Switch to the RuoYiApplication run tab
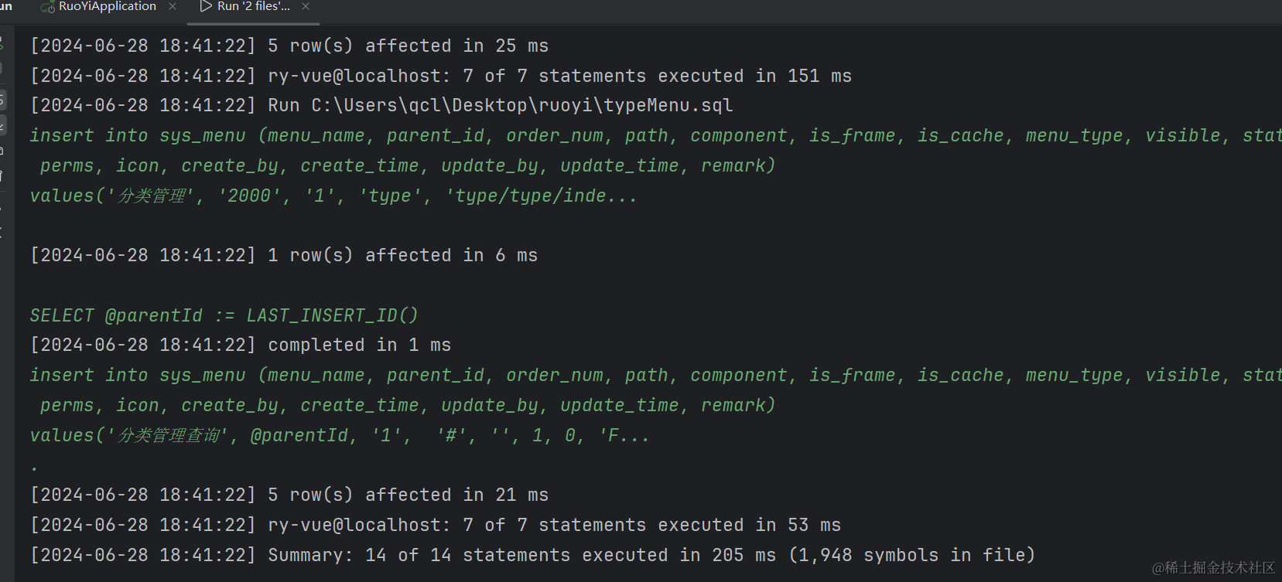The height and width of the screenshot is (582, 1282). coord(107,7)
